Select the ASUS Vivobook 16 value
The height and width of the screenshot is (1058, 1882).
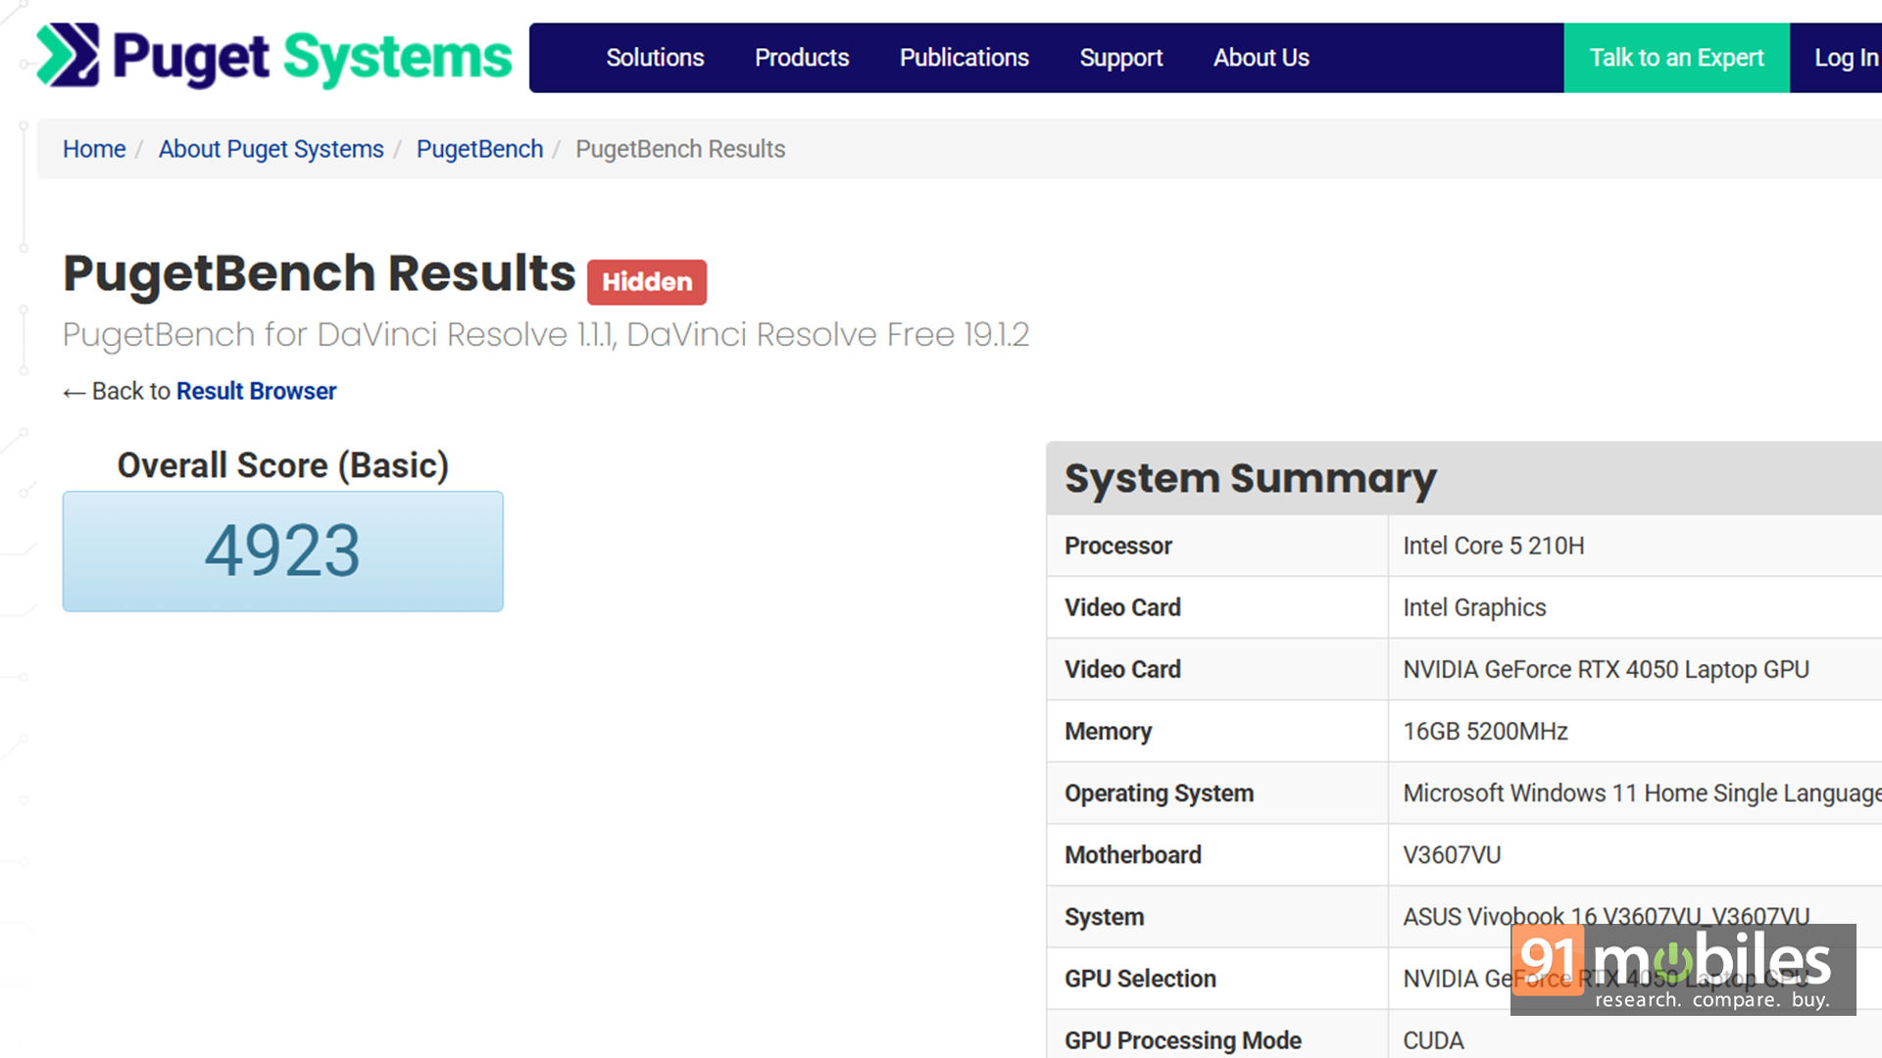(x=1606, y=916)
